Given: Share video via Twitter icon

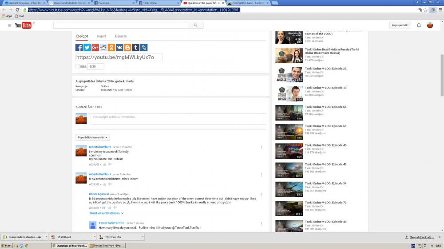Looking at the screenshot, I should 87,47.
